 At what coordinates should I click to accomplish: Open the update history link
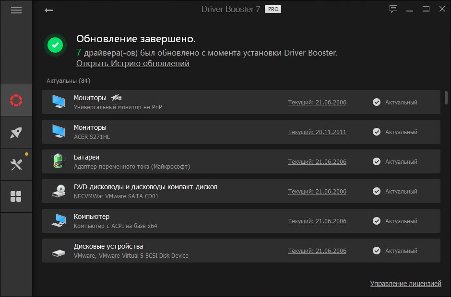pyautogui.click(x=133, y=63)
